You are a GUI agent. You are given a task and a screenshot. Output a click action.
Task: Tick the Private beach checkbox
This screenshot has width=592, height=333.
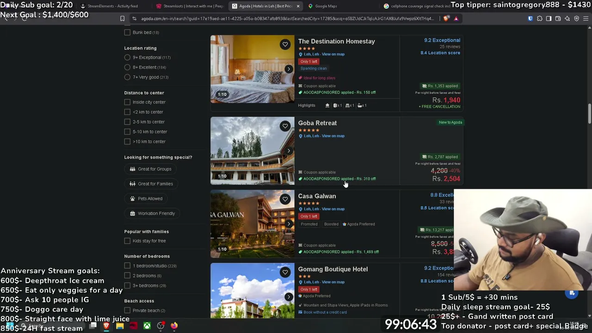click(x=127, y=311)
